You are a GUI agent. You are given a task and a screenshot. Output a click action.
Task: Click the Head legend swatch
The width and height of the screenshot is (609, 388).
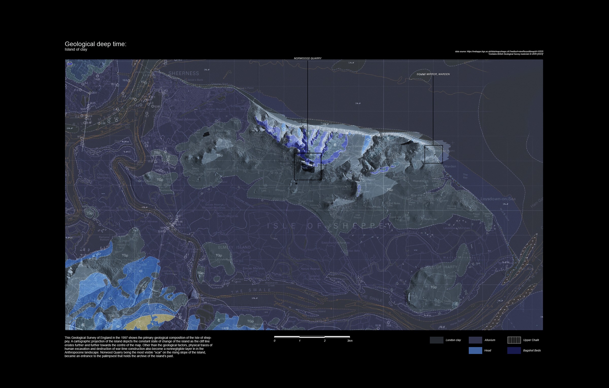pyautogui.click(x=475, y=350)
